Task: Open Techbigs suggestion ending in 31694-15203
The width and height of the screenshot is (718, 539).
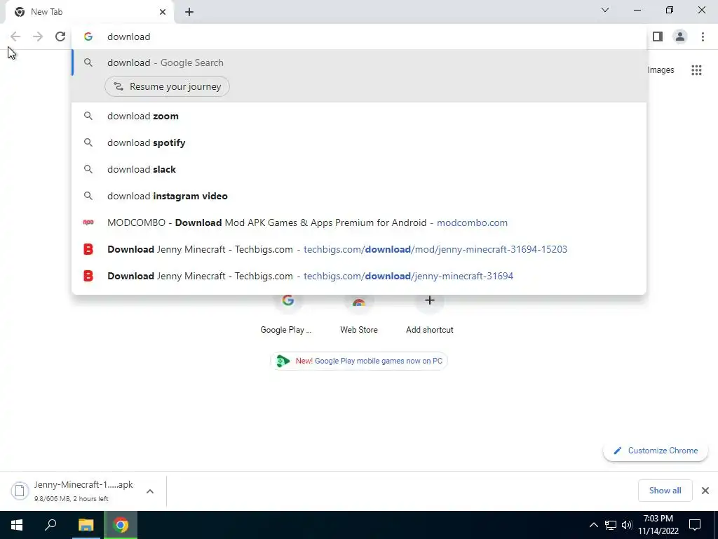Action: 359,249
